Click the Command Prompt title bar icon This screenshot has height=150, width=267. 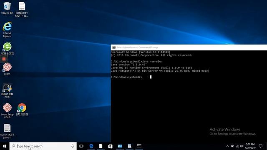(114, 47)
